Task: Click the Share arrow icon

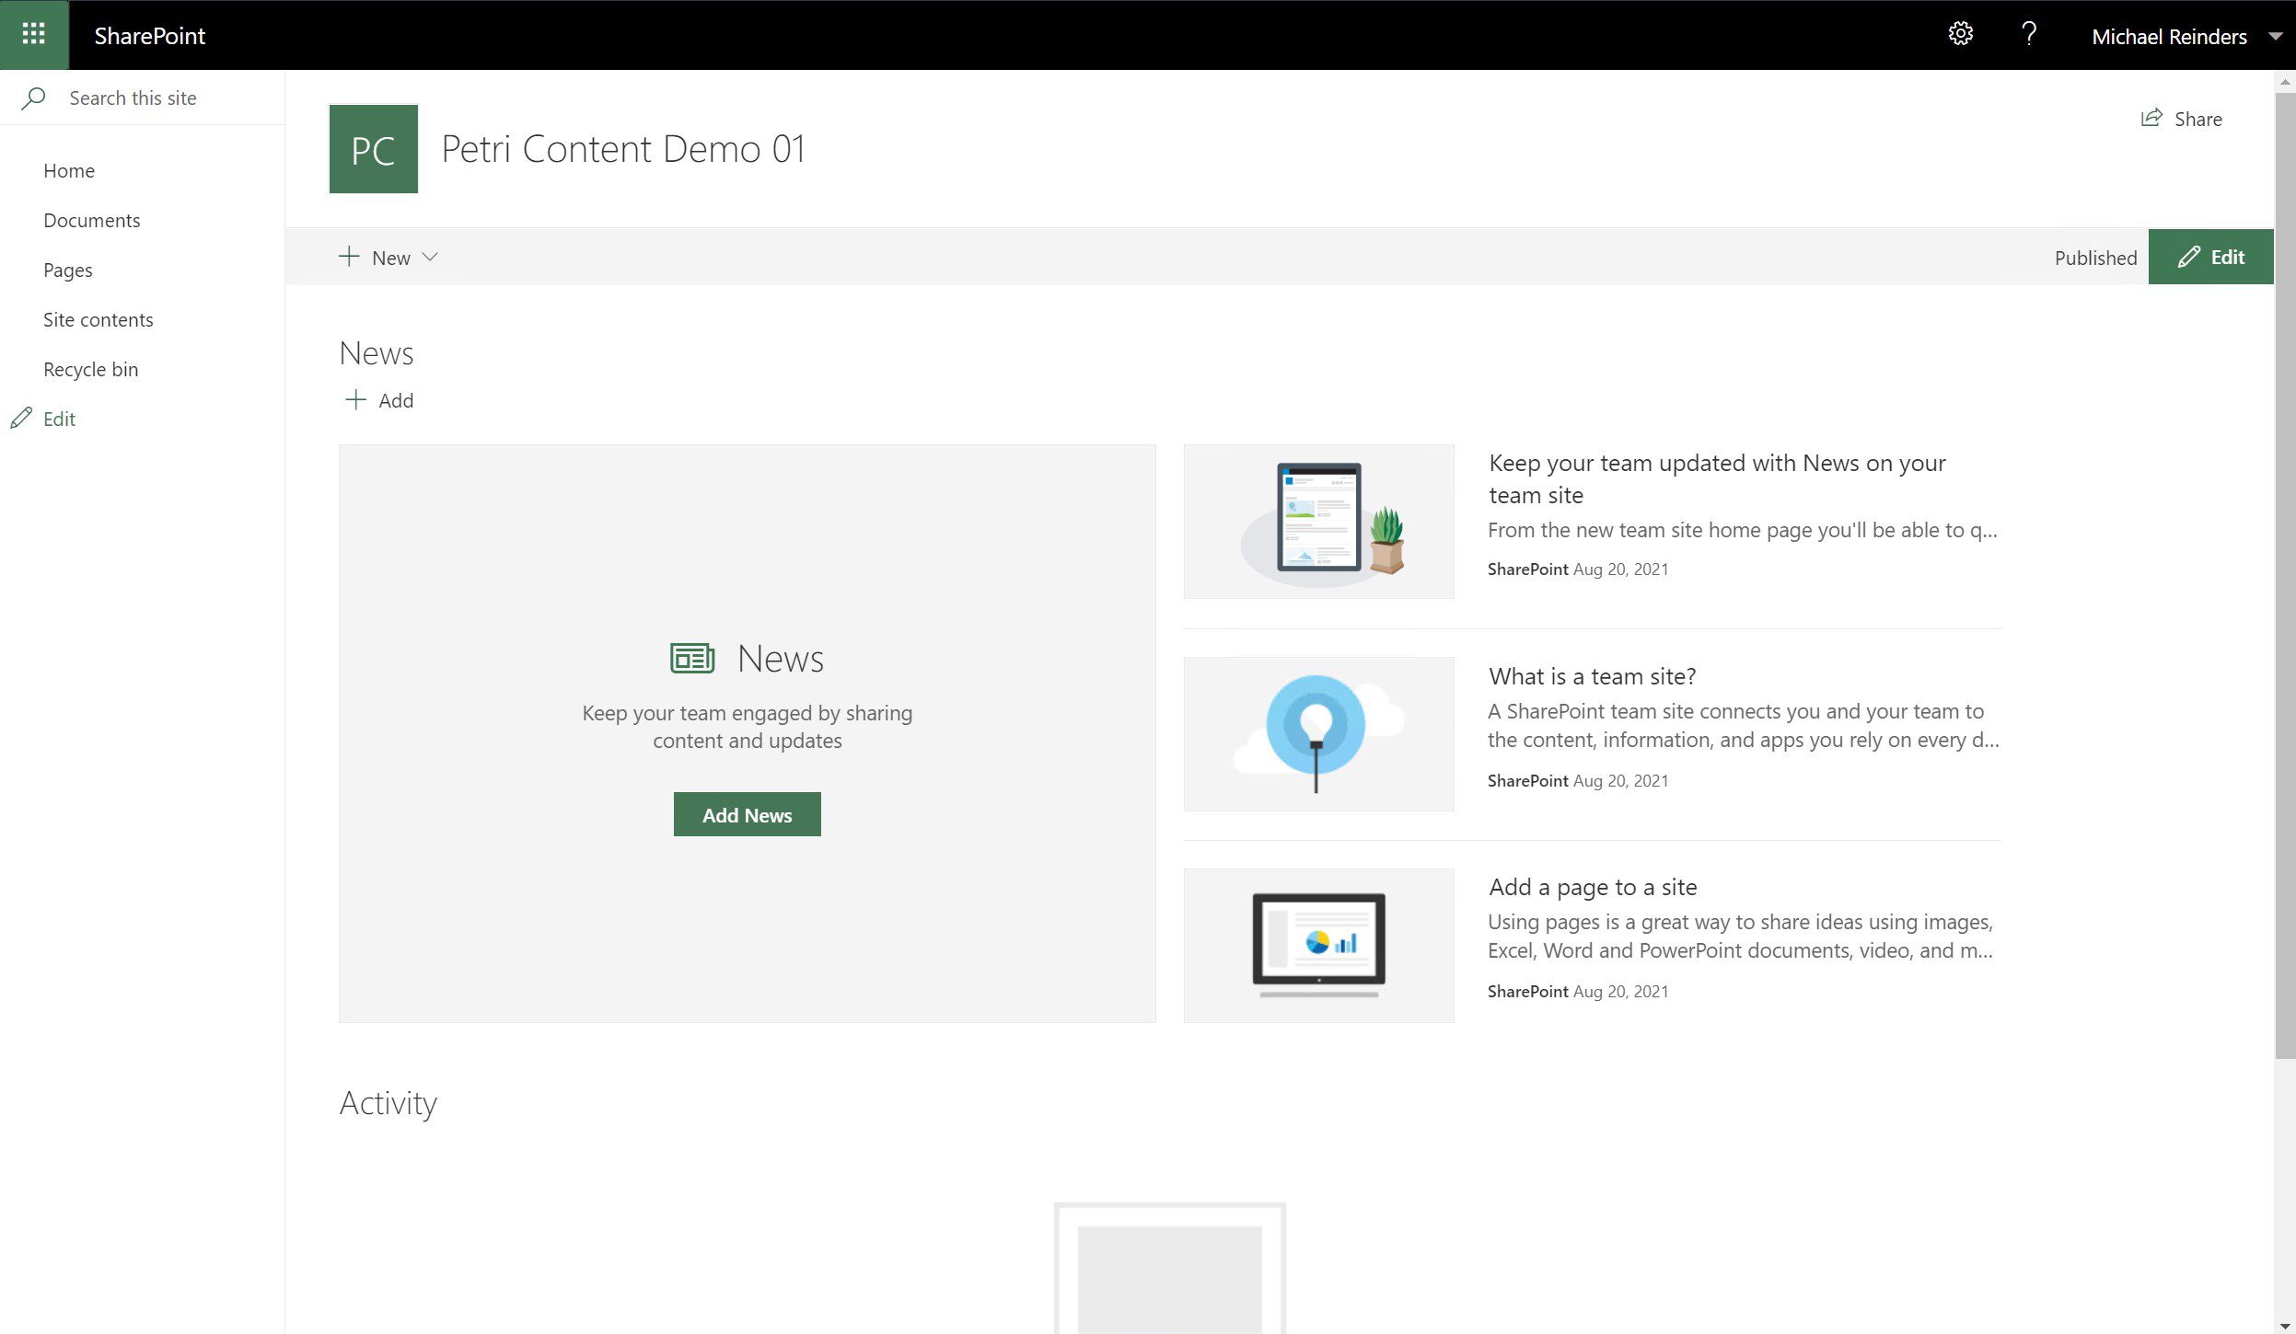Action: (x=2151, y=119)
